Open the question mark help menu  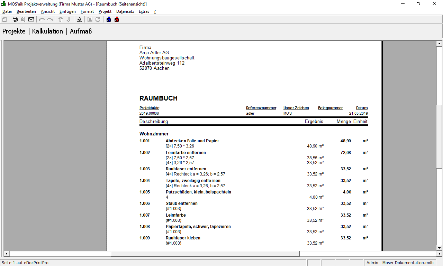pos(155,11)
